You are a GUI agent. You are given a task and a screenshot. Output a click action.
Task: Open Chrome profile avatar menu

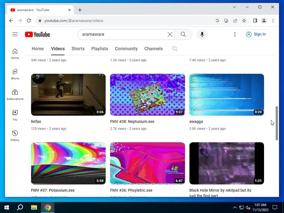coord(264,21)
